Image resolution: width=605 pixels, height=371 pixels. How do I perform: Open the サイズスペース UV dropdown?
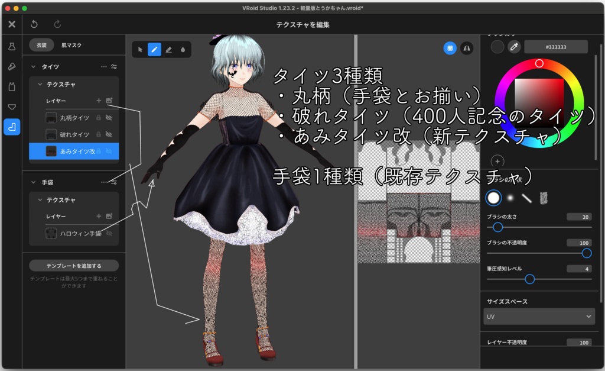click(538, 317)
